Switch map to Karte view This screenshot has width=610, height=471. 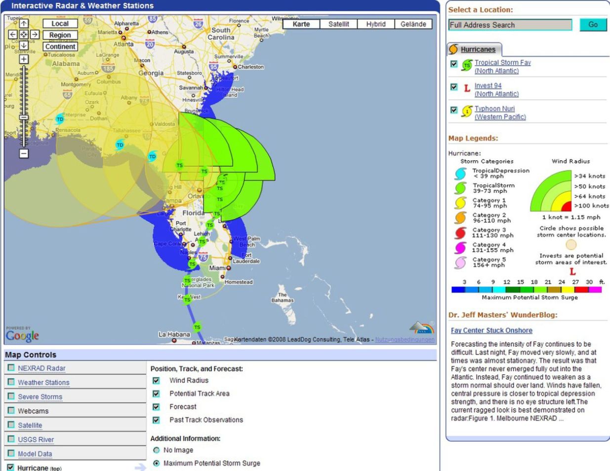click(301, 24)
